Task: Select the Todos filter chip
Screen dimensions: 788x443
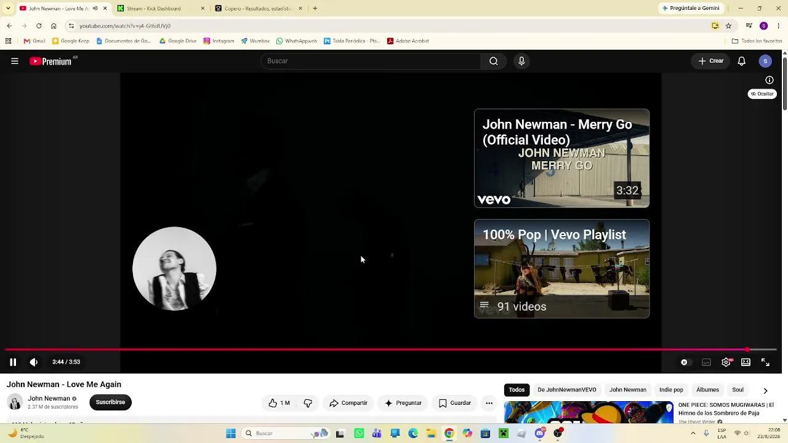Action: tap(517, 389)
